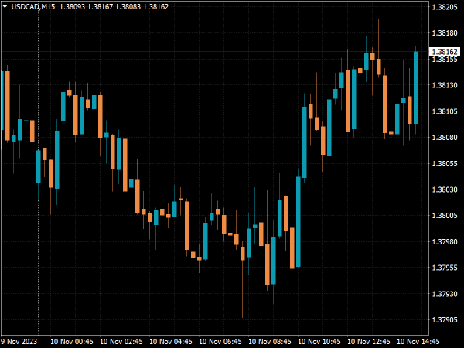
Task: Select the 10 Nov 02:45 time label
Action: click(x=121, y=342)
